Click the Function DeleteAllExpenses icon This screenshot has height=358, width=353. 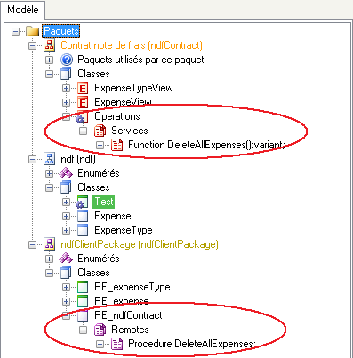[116, 145]
